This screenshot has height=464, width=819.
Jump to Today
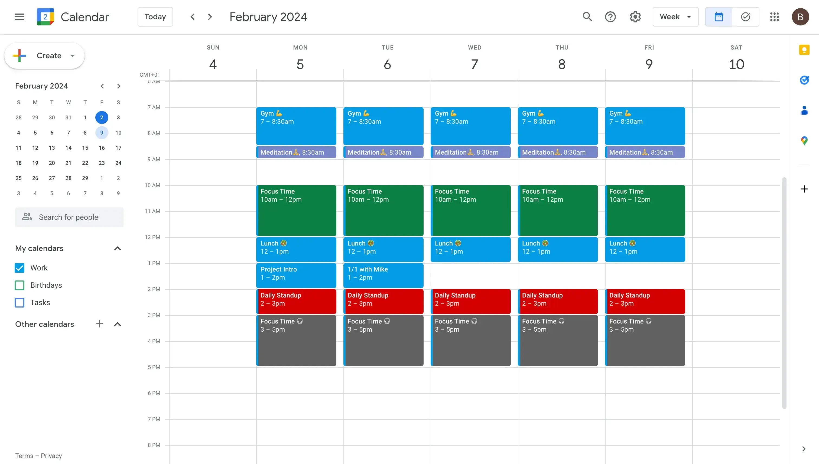coord(155,17)
